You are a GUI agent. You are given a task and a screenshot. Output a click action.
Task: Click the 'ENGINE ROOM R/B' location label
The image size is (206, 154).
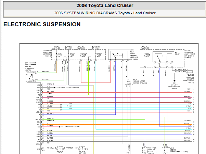[x=190, y=54]
